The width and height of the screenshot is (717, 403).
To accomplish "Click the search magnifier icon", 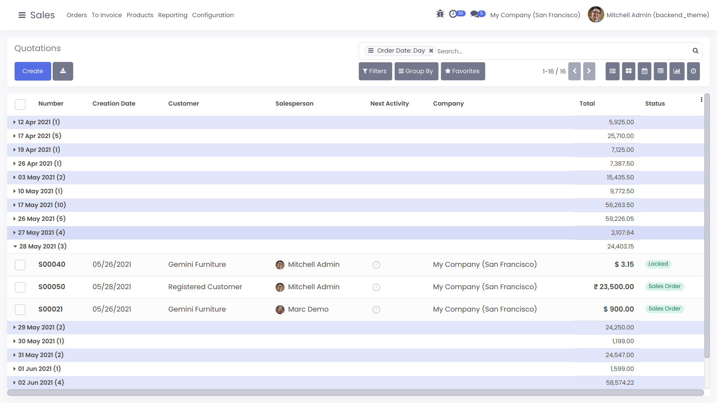I will tap(695, 51).
